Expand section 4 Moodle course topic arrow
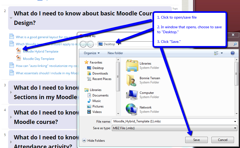This screenshot has width=240, height=148. [11, 117]
